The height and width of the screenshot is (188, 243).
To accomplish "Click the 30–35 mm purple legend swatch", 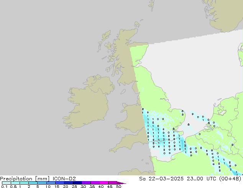I will [86, 183].
